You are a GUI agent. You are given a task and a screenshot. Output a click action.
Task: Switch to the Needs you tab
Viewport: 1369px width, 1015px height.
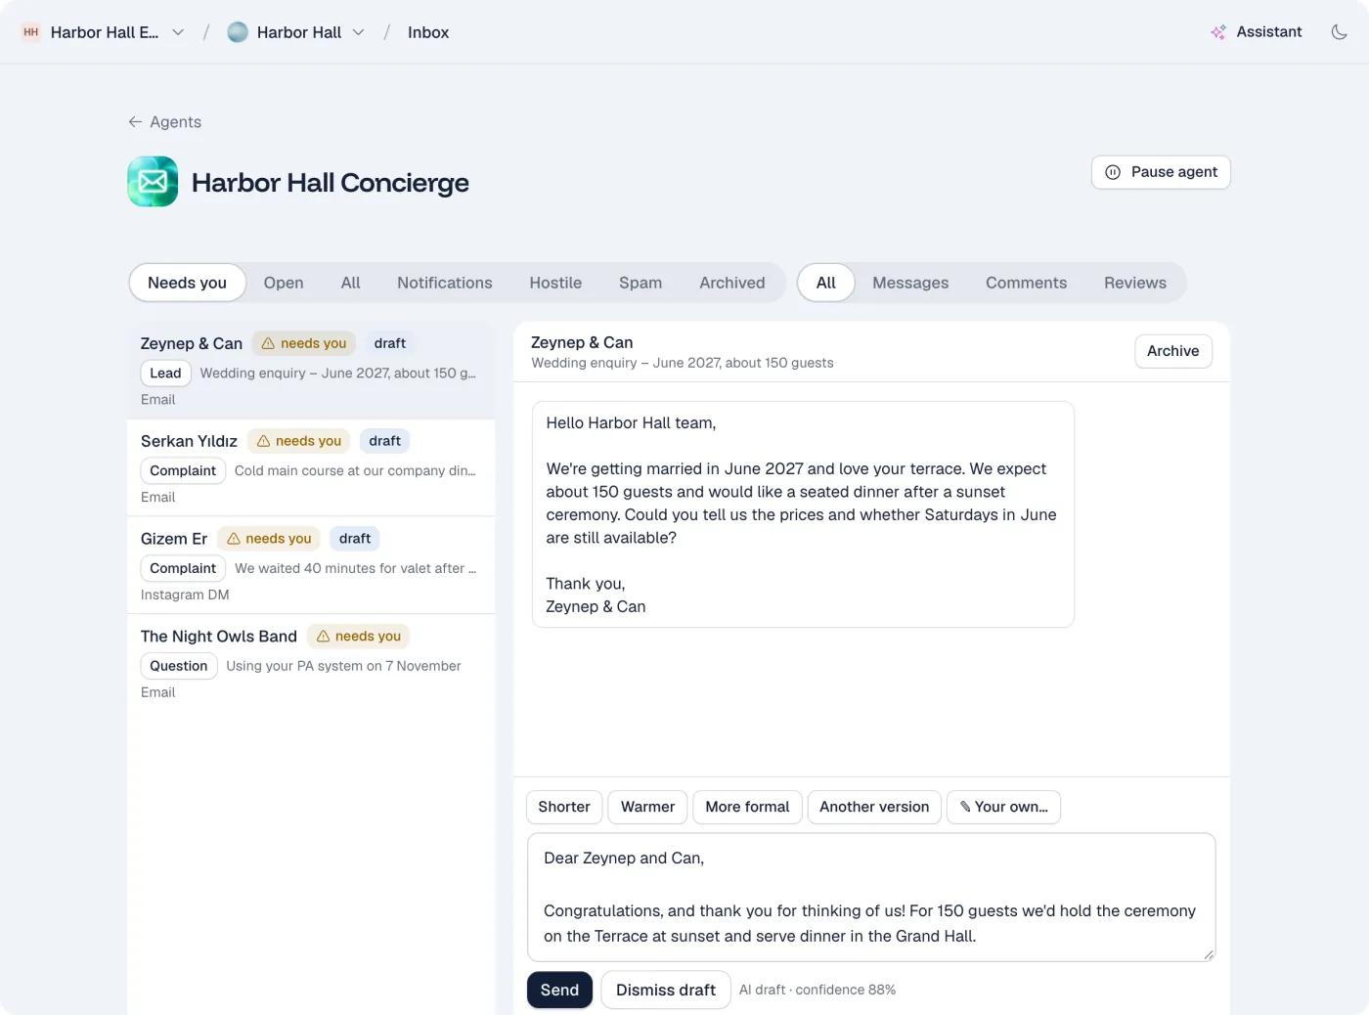point(187,283)
